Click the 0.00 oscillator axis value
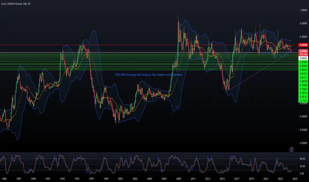 coord(302,173)
